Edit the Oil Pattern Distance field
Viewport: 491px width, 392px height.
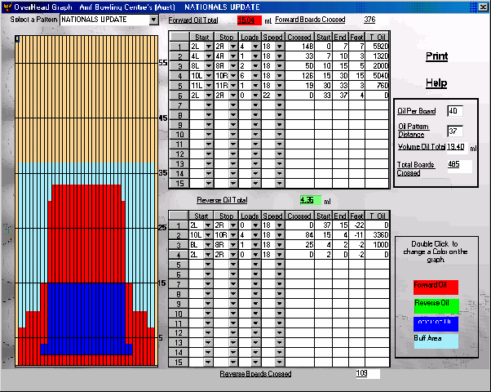point(455,131)
